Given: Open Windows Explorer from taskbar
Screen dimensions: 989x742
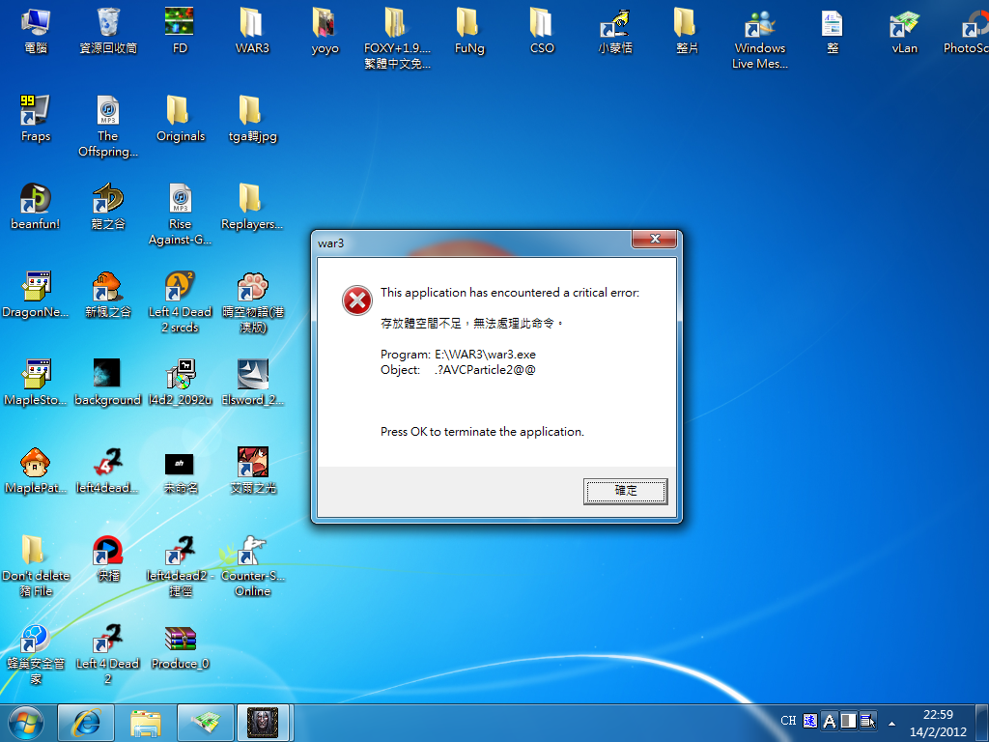Looking at the screenshot, I should tap(146, 723).
